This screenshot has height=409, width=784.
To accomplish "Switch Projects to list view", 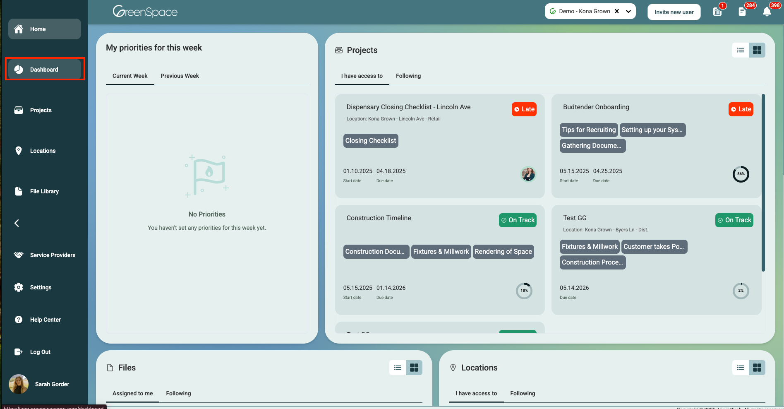I will coord(741,50).
